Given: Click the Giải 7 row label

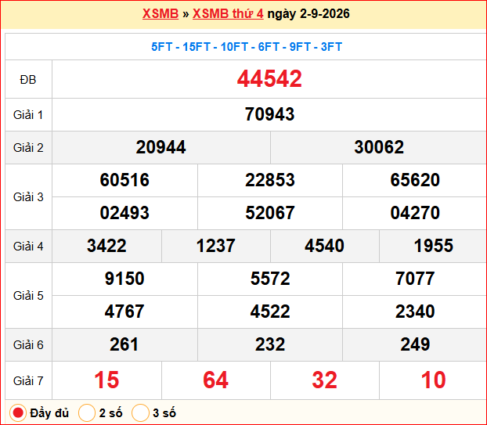Looking at the screenshot, I should [28, 381].
